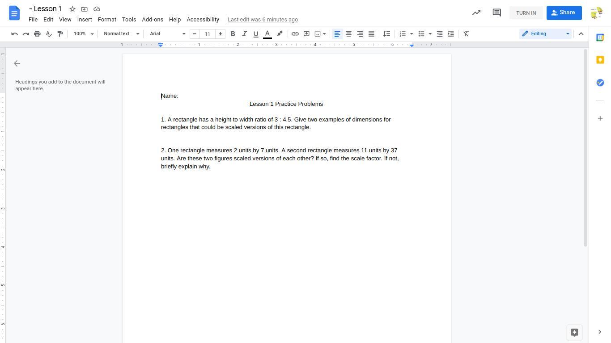Open line spacing options
611x343 pixels.
(387, 34)
